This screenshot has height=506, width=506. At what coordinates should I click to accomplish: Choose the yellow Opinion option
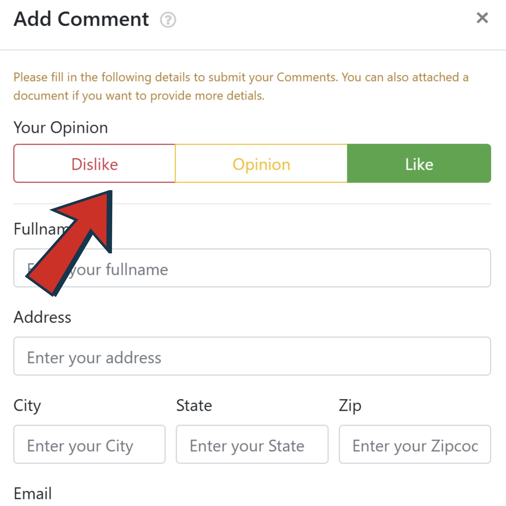[261, 164]
